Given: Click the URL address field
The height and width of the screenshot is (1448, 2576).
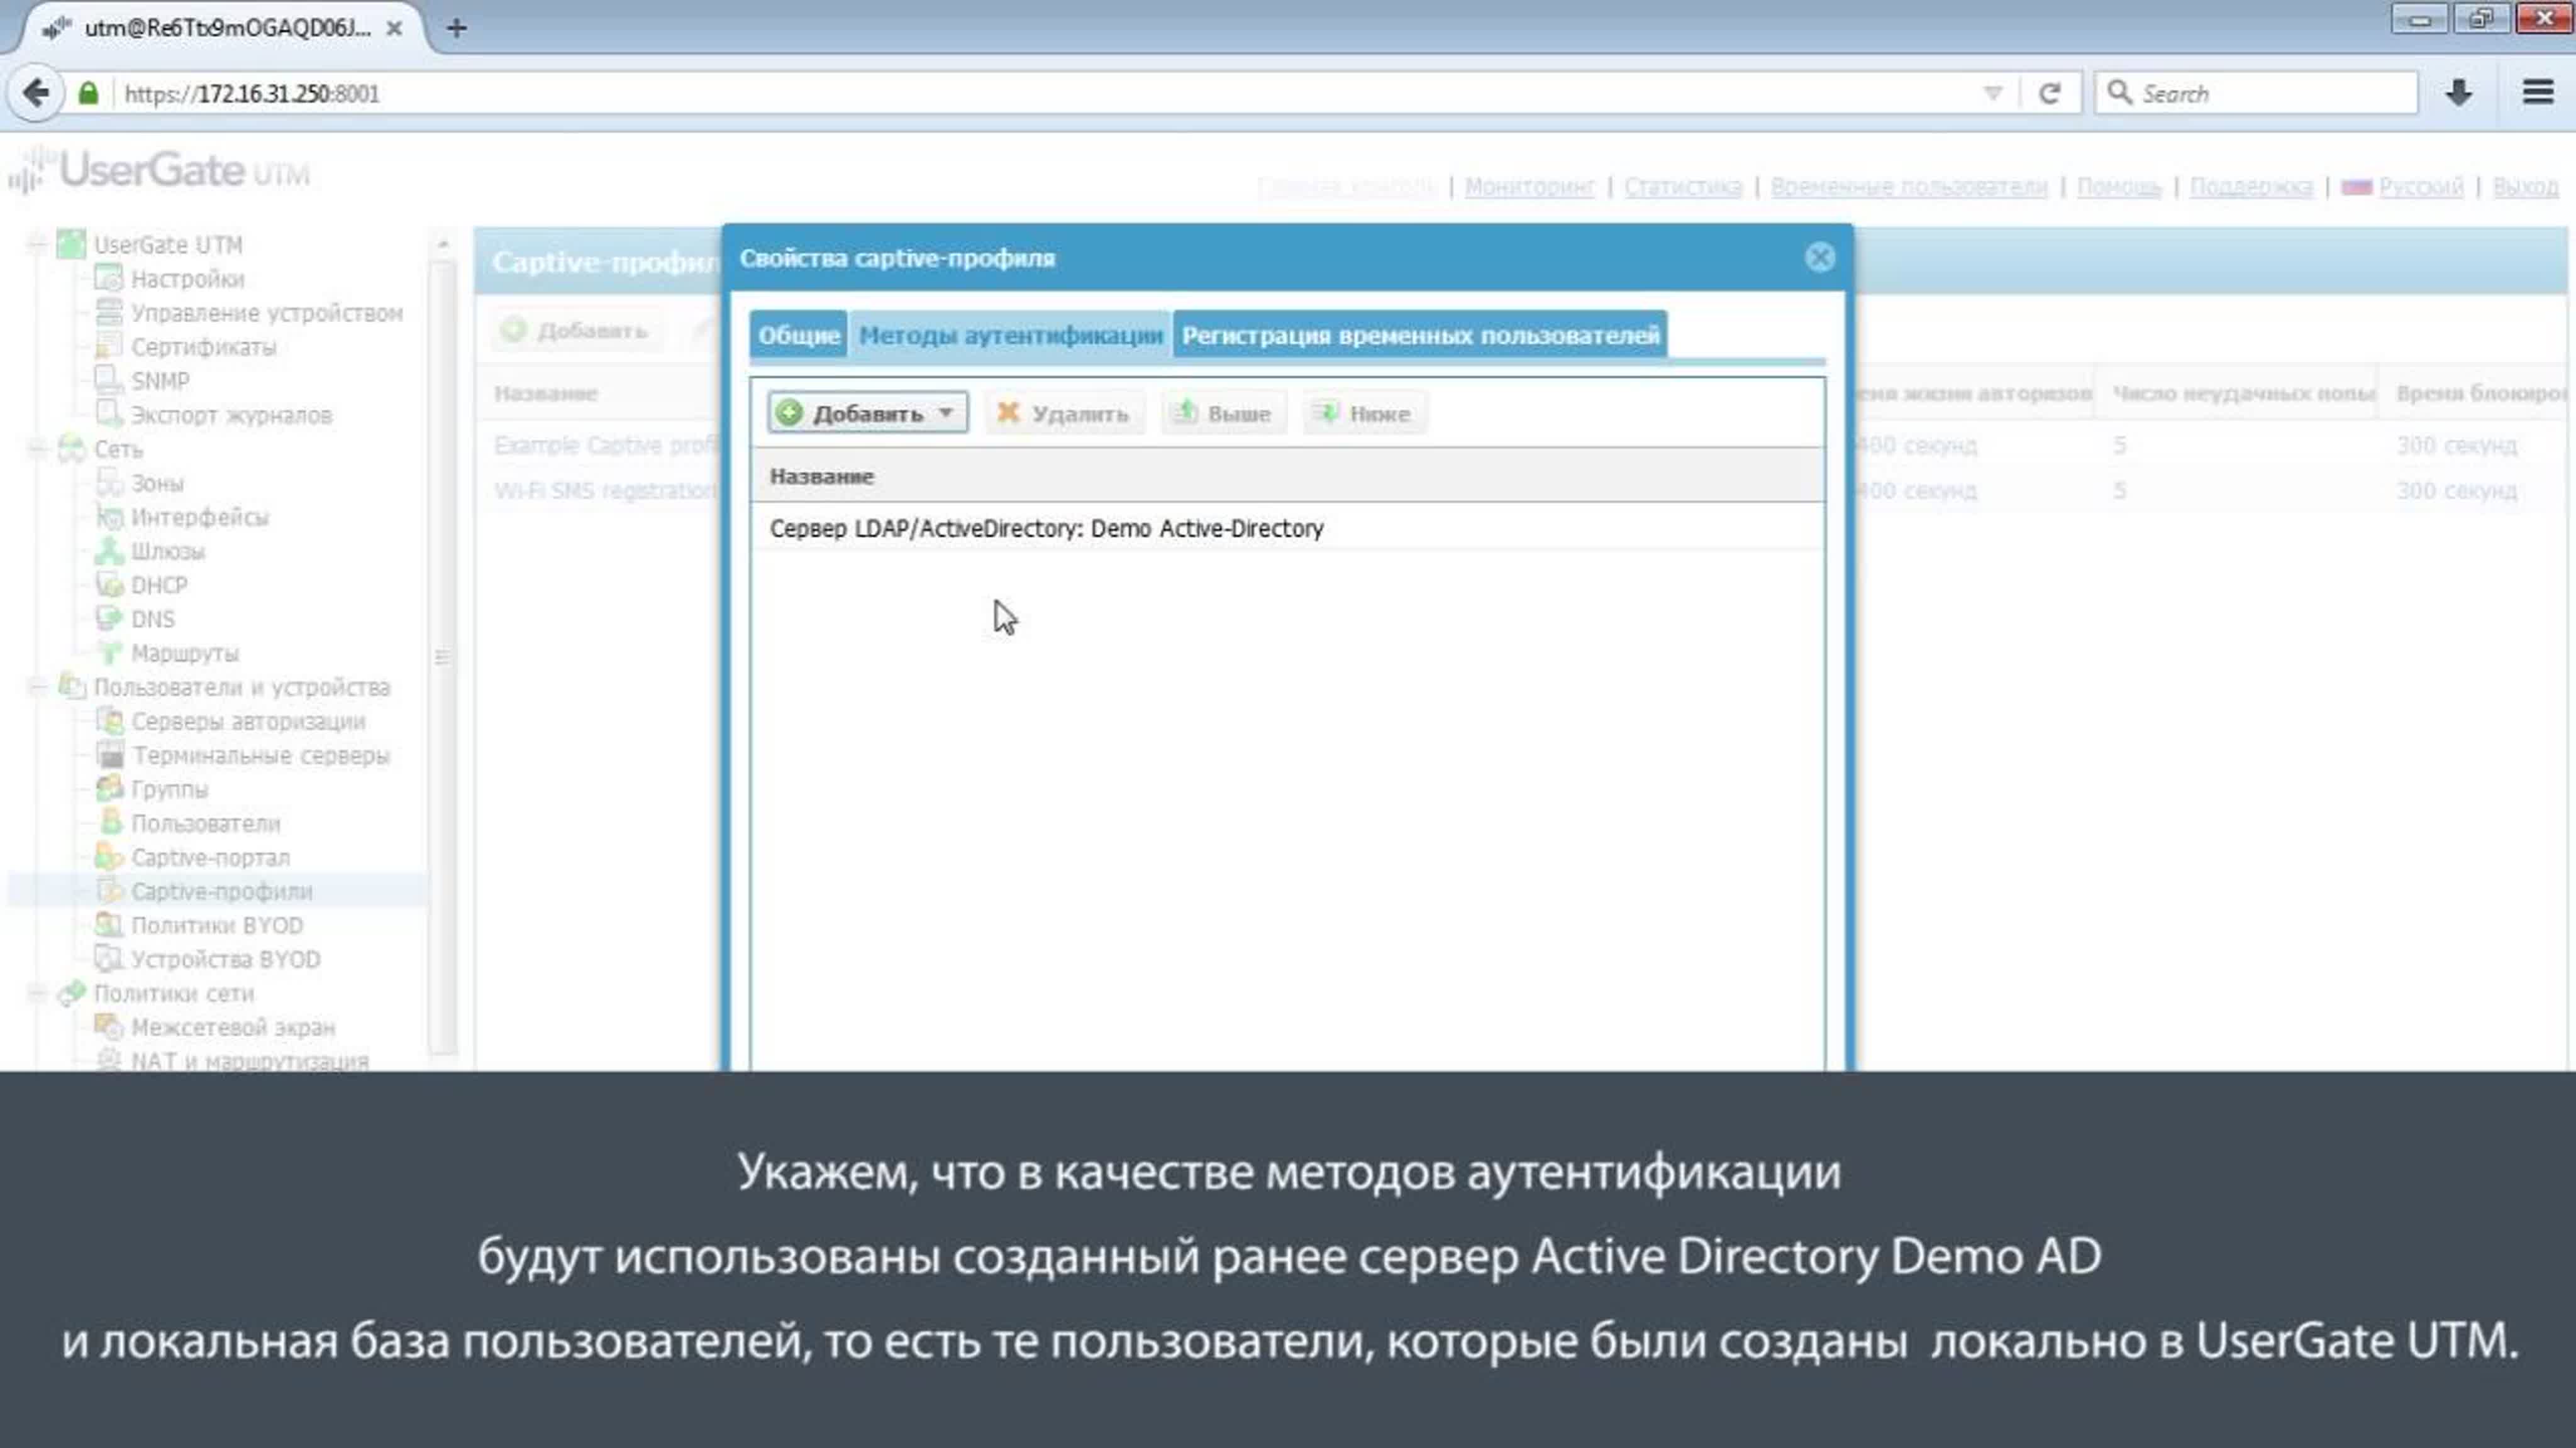Looking at the screenshot, I should (x=1040, y=93).
